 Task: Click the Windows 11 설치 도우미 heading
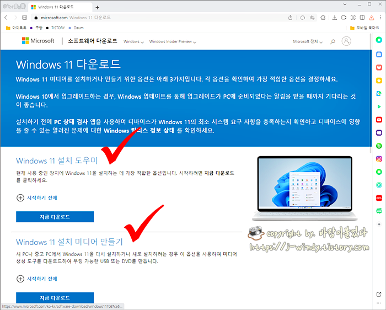coord(57,161)
